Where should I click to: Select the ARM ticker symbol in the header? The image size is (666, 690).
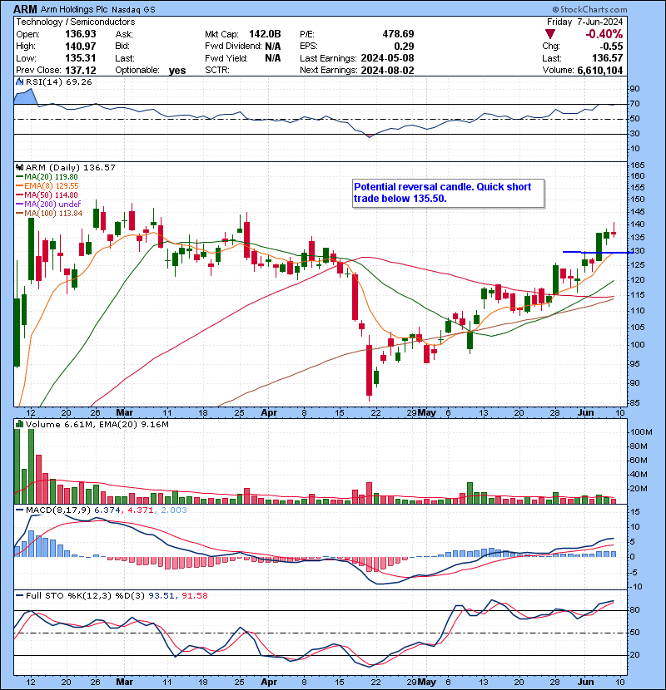[x=25, y=9]
